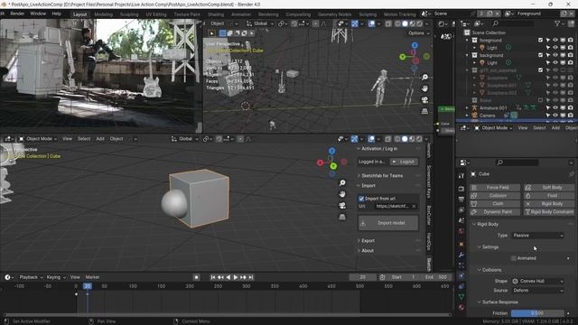
Task: Hide Armature.001 in viewport
Action: tap(555, 108)
